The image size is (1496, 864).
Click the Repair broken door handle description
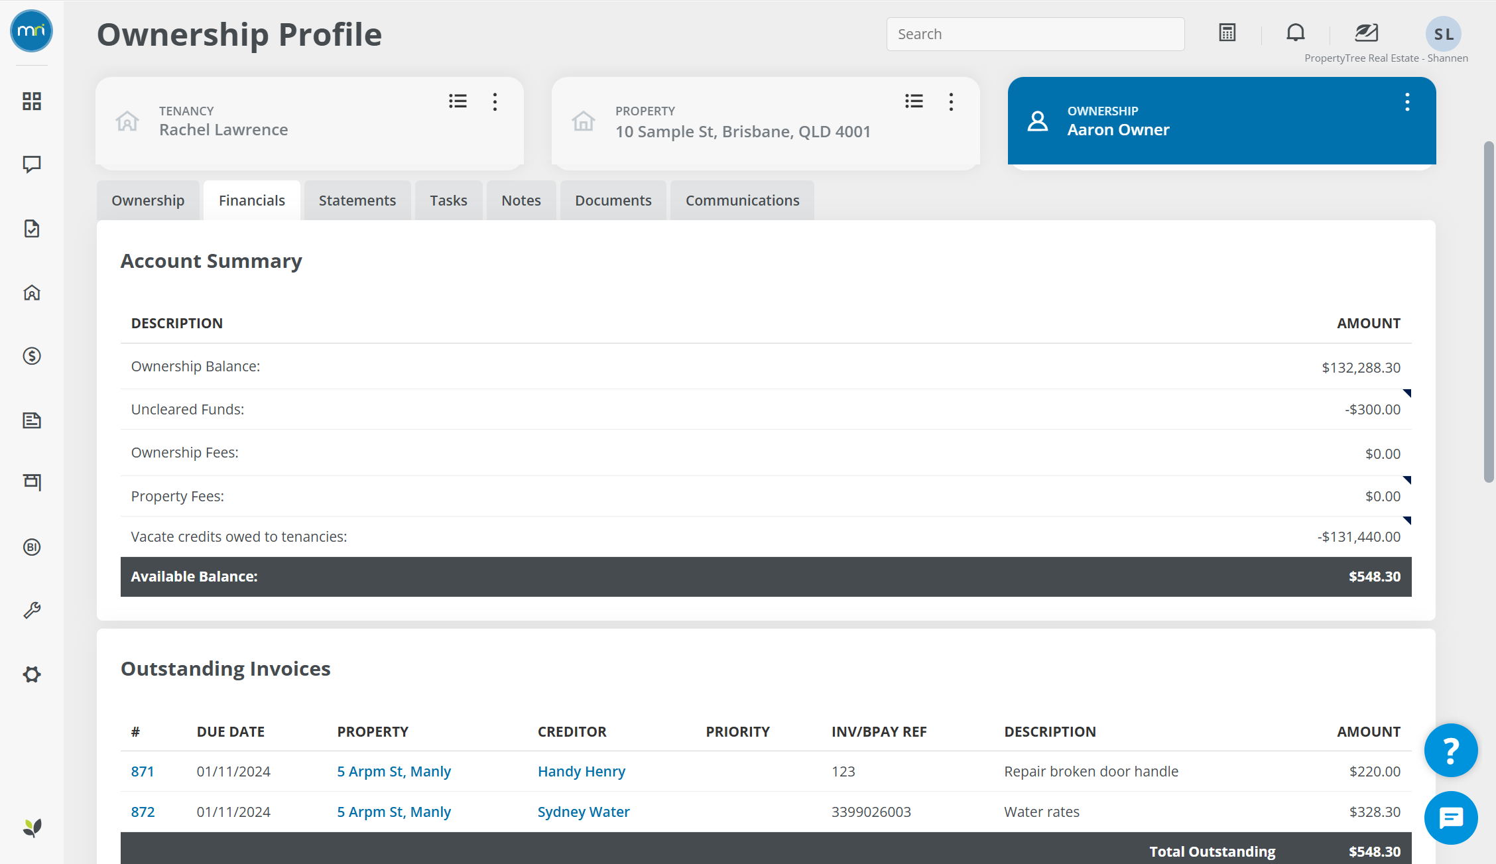(1091, 771)
